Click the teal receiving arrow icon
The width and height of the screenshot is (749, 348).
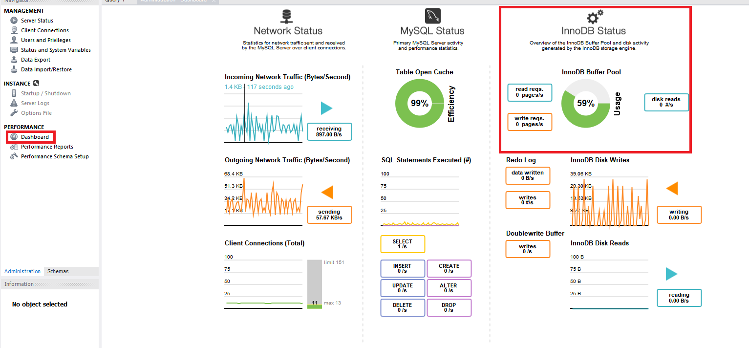[x=327, y=109]
